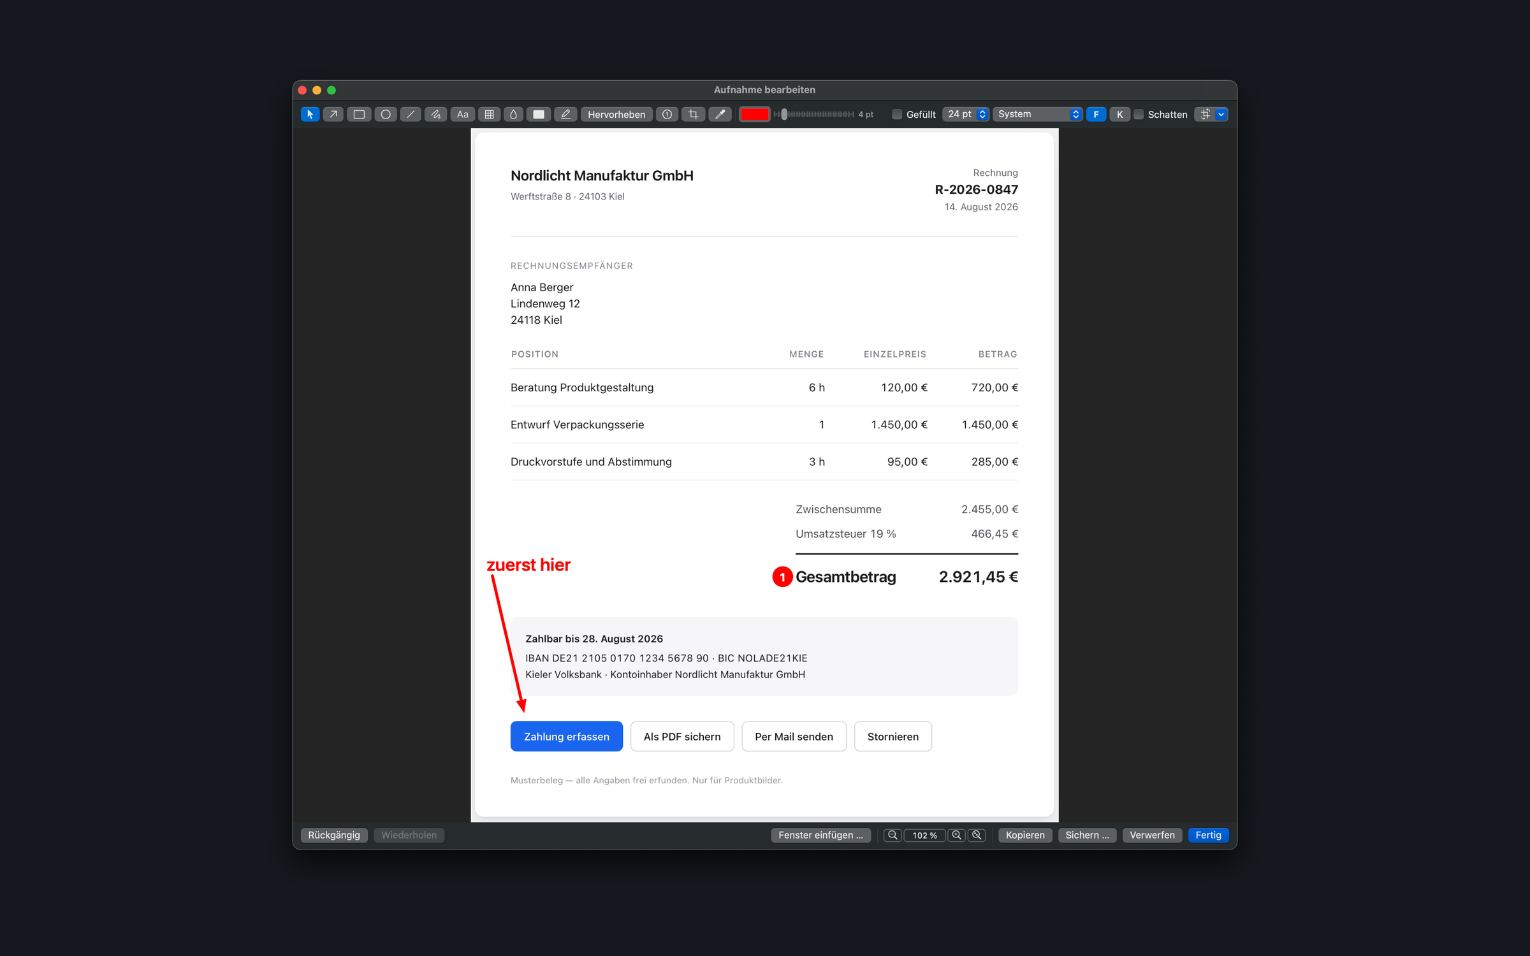This screenshot has width=1530, height=956.
Task: Select the pointer selection tool
Action: (310, 115)
